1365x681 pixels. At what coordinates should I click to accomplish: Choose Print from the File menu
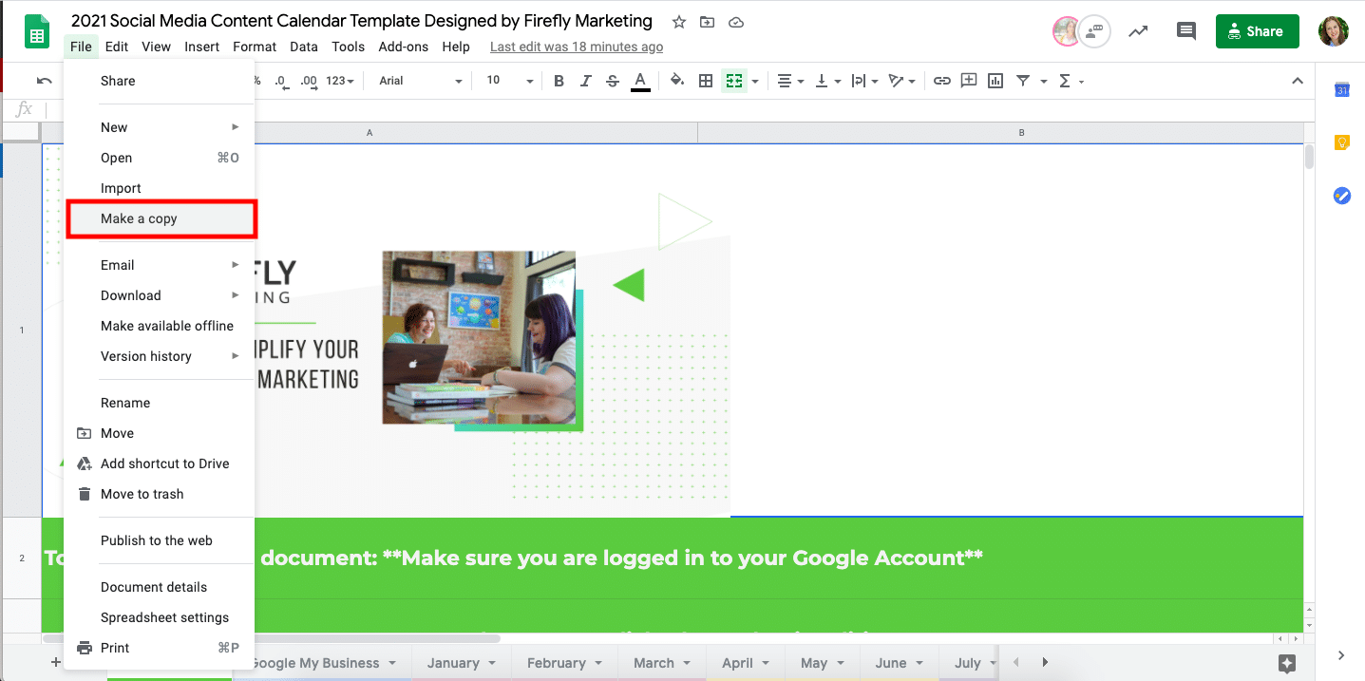[x=160, y=648]
